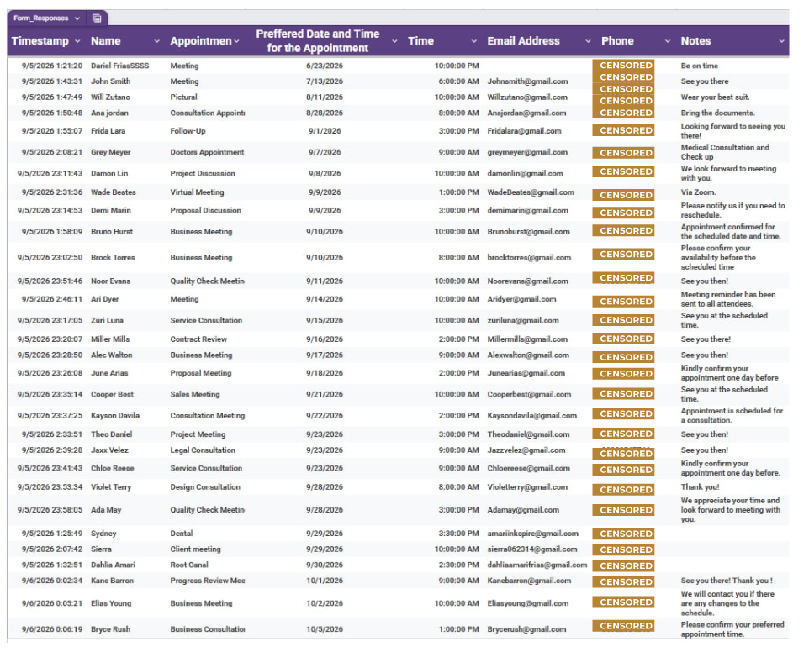Viewport: 809px width, 652px height.
Task: Click the Root Canal appointment cell
Action: (189, 565)
